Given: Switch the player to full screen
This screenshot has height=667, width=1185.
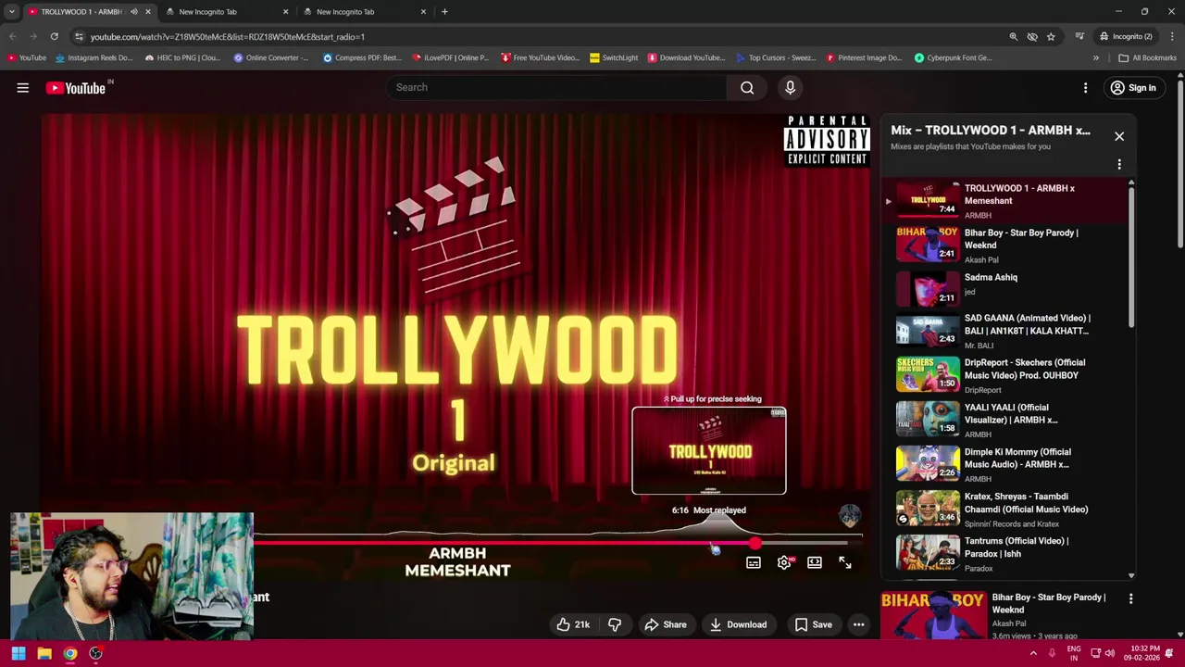Looking at the screenshot, I should (845, 562).
